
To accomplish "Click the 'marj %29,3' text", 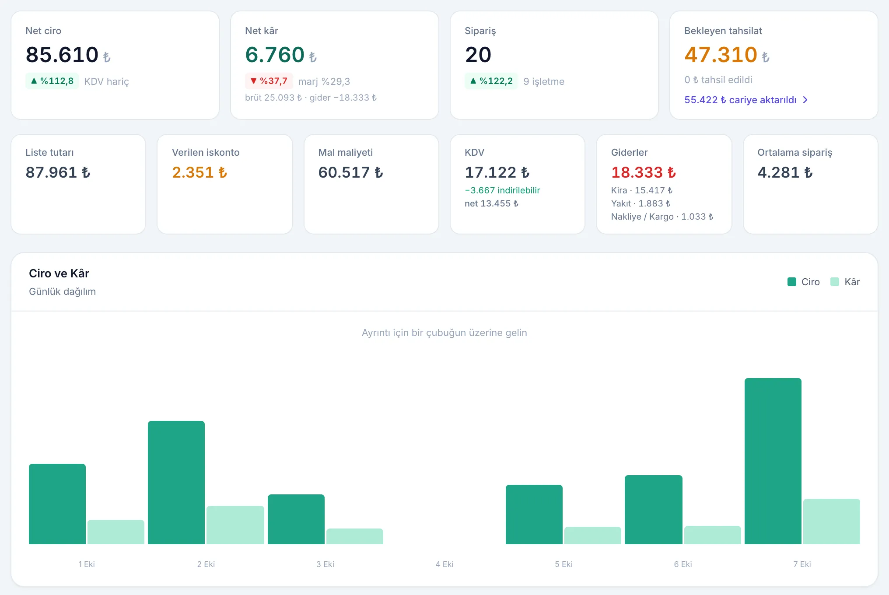I will pos(324,81).
